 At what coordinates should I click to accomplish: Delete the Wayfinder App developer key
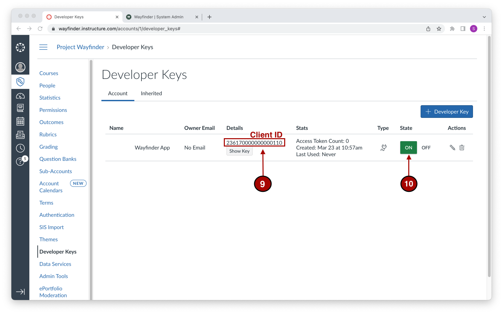pos(462,148)
